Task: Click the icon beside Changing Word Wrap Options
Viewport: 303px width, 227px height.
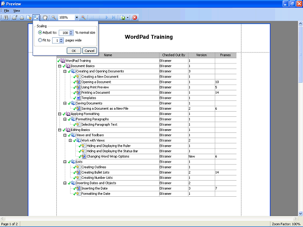Action: click(83, 157)
